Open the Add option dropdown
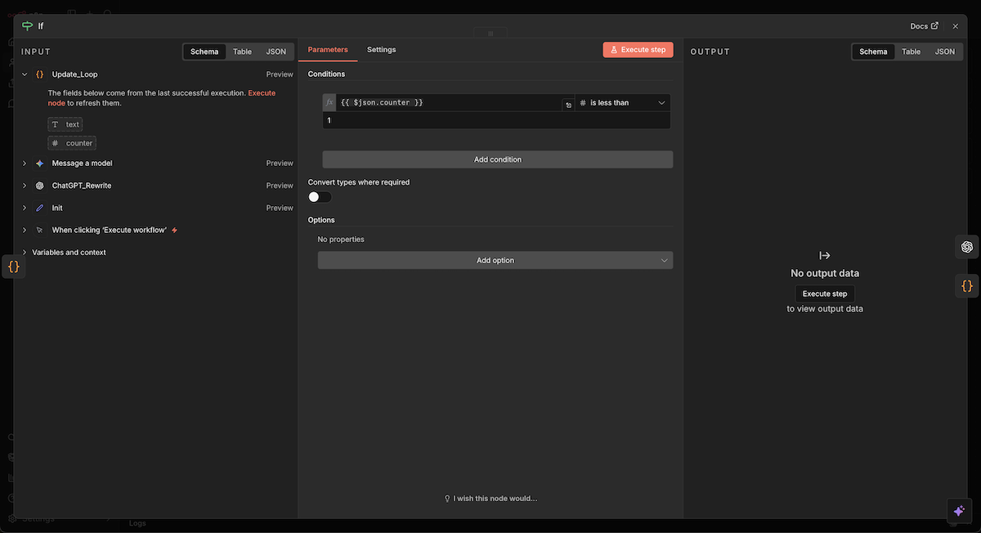 [x=495, y=261]
